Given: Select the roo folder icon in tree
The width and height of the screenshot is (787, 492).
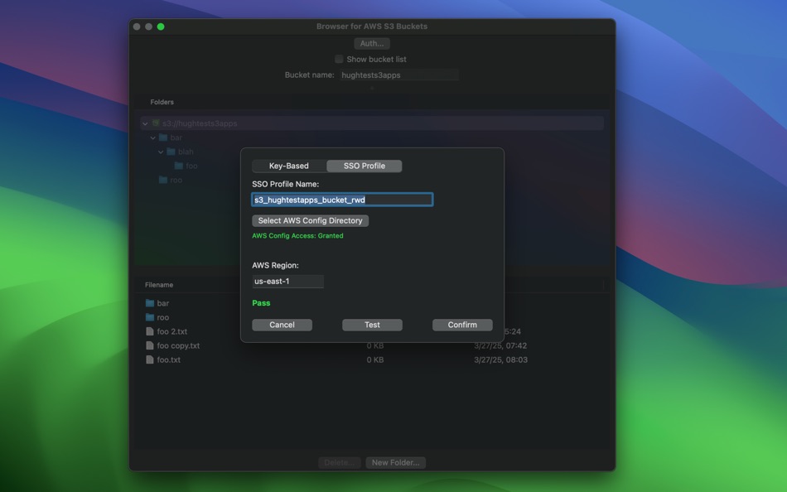Looking at the screenshot, I should [163, 180].
